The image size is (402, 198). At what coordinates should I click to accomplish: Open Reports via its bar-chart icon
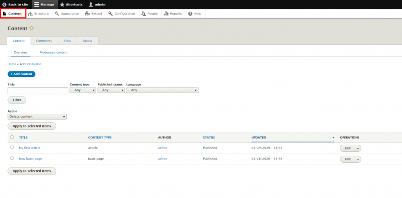point(166,14)
